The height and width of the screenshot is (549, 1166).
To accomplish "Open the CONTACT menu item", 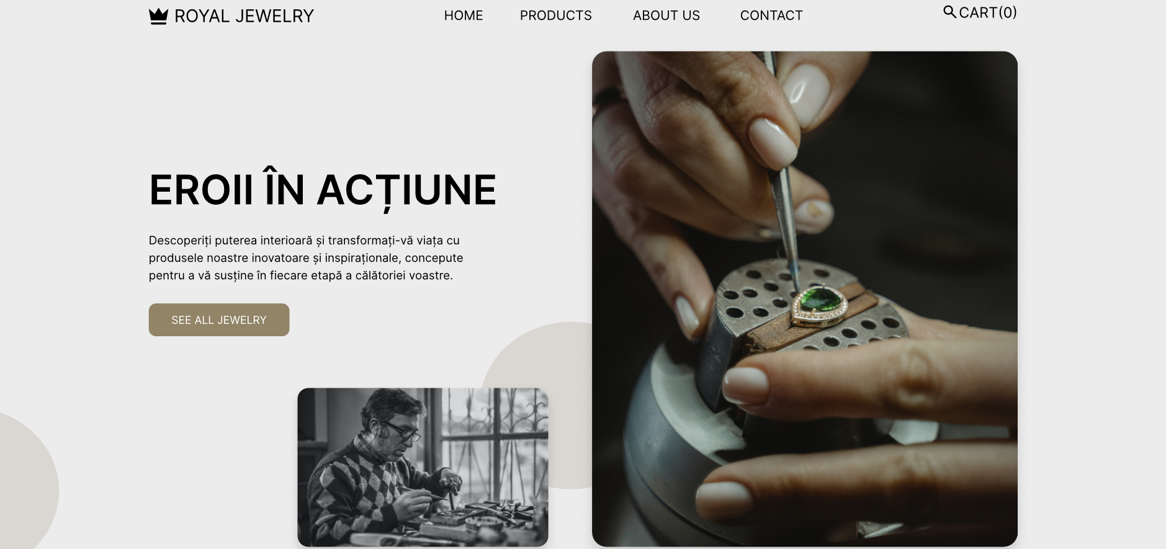I will coord(771,16).
